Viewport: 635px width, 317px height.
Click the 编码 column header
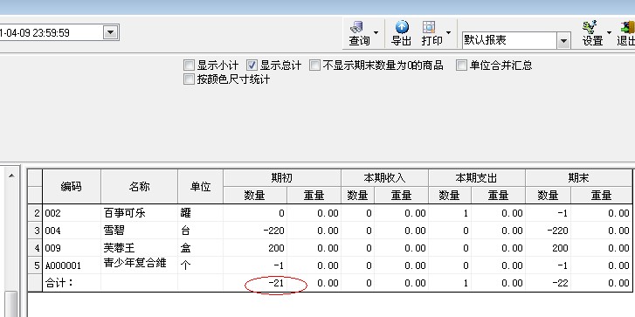pyautogui.click(x=72, y=187)
